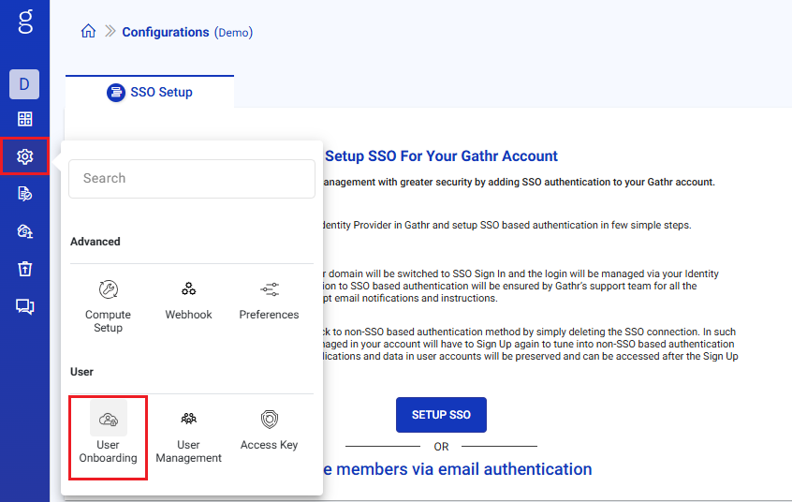Open Preferences from the Advanced section
Screen dimensions: 792x502
[x=269, y=300]
